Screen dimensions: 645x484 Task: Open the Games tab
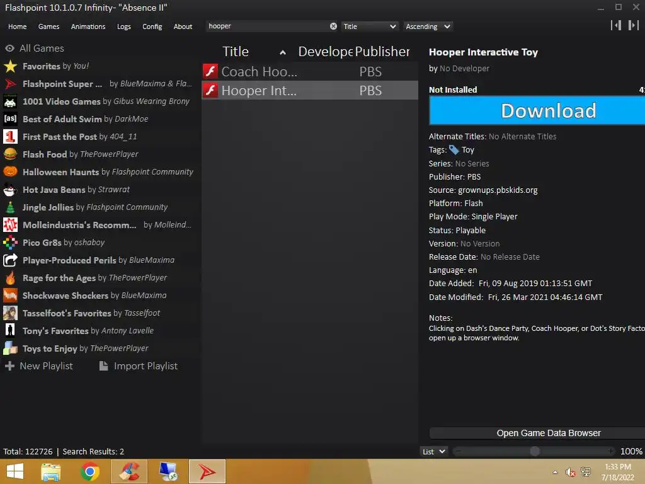click(49, 26)
